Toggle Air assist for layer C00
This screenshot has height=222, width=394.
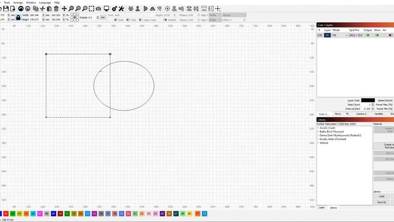tap(390, 35)
